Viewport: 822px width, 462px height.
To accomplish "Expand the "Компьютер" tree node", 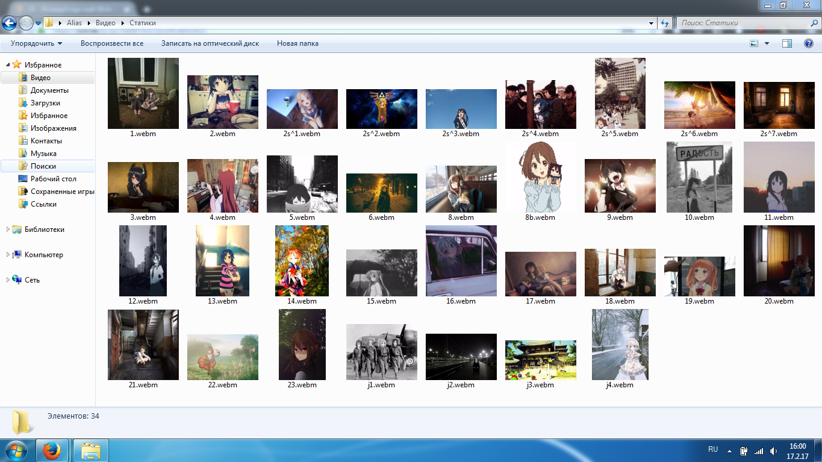I will pos(8,255).
